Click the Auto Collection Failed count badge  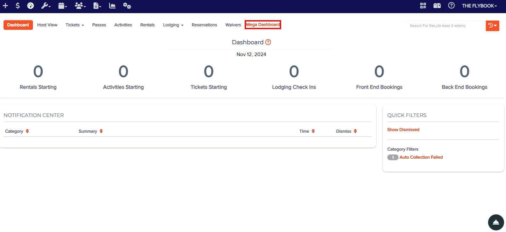pyautogui.click(x=393, y=157)
